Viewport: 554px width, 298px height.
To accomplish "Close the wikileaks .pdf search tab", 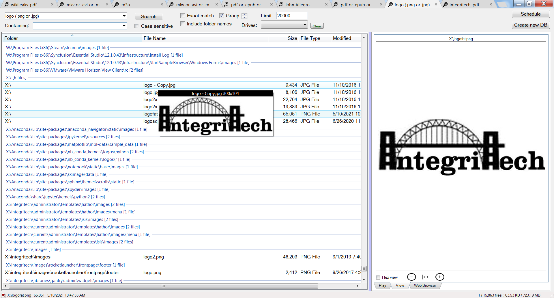I will click(52, 4).
